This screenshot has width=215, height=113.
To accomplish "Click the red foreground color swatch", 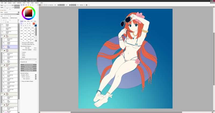I will (x=34, y=24).
